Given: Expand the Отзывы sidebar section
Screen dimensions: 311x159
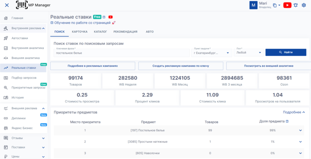Looking at the screenshot, I should 43,138.
